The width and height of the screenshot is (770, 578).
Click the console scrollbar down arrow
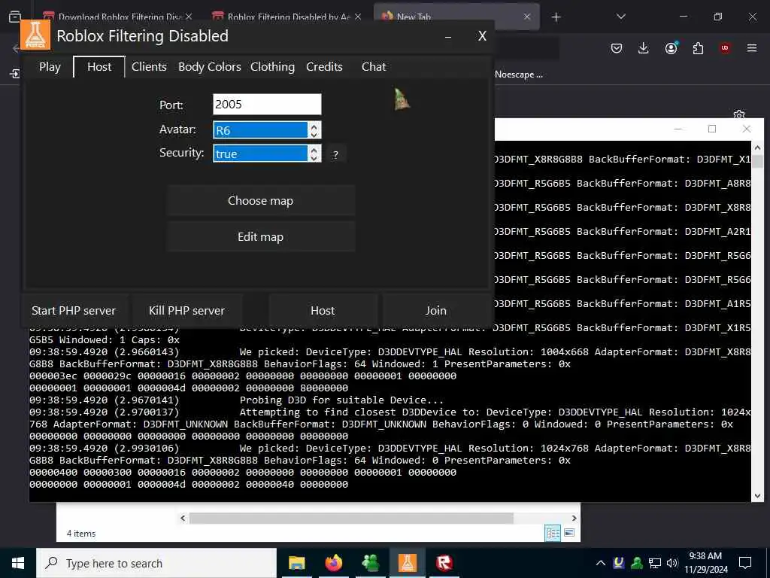click(757, 495)
